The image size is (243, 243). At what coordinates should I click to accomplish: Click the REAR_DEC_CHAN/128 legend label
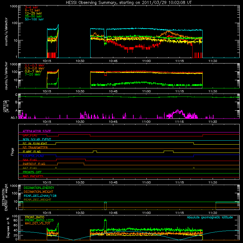[x=40, y=196]
